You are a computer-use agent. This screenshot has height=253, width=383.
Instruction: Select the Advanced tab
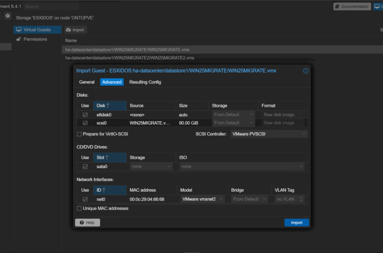pyautogui.click(x=112, y=82)
